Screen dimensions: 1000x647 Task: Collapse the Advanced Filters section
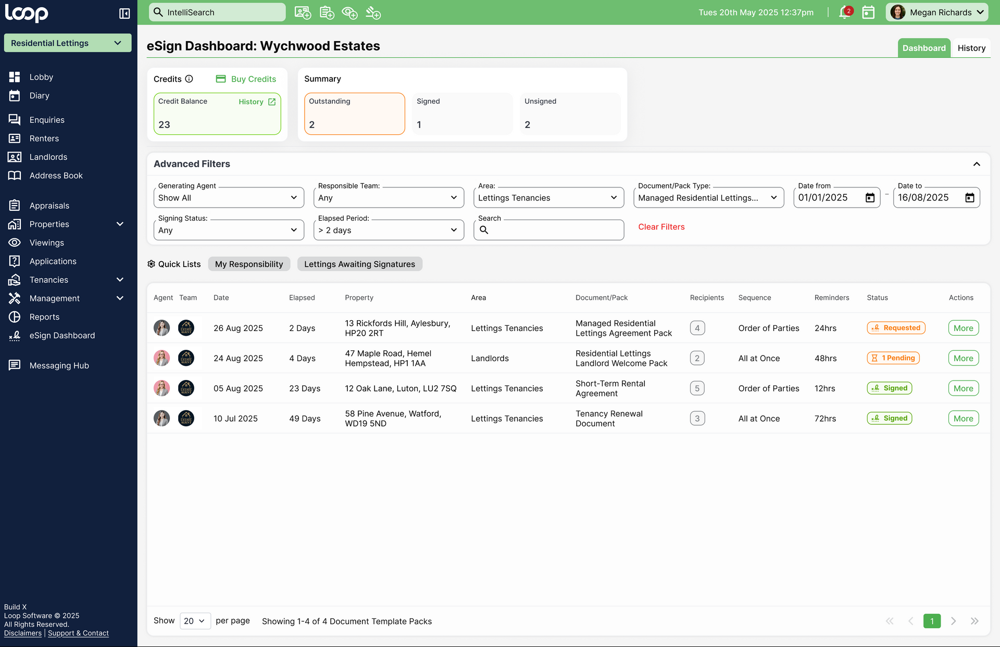pyautogui.click(x=977, y=164)
